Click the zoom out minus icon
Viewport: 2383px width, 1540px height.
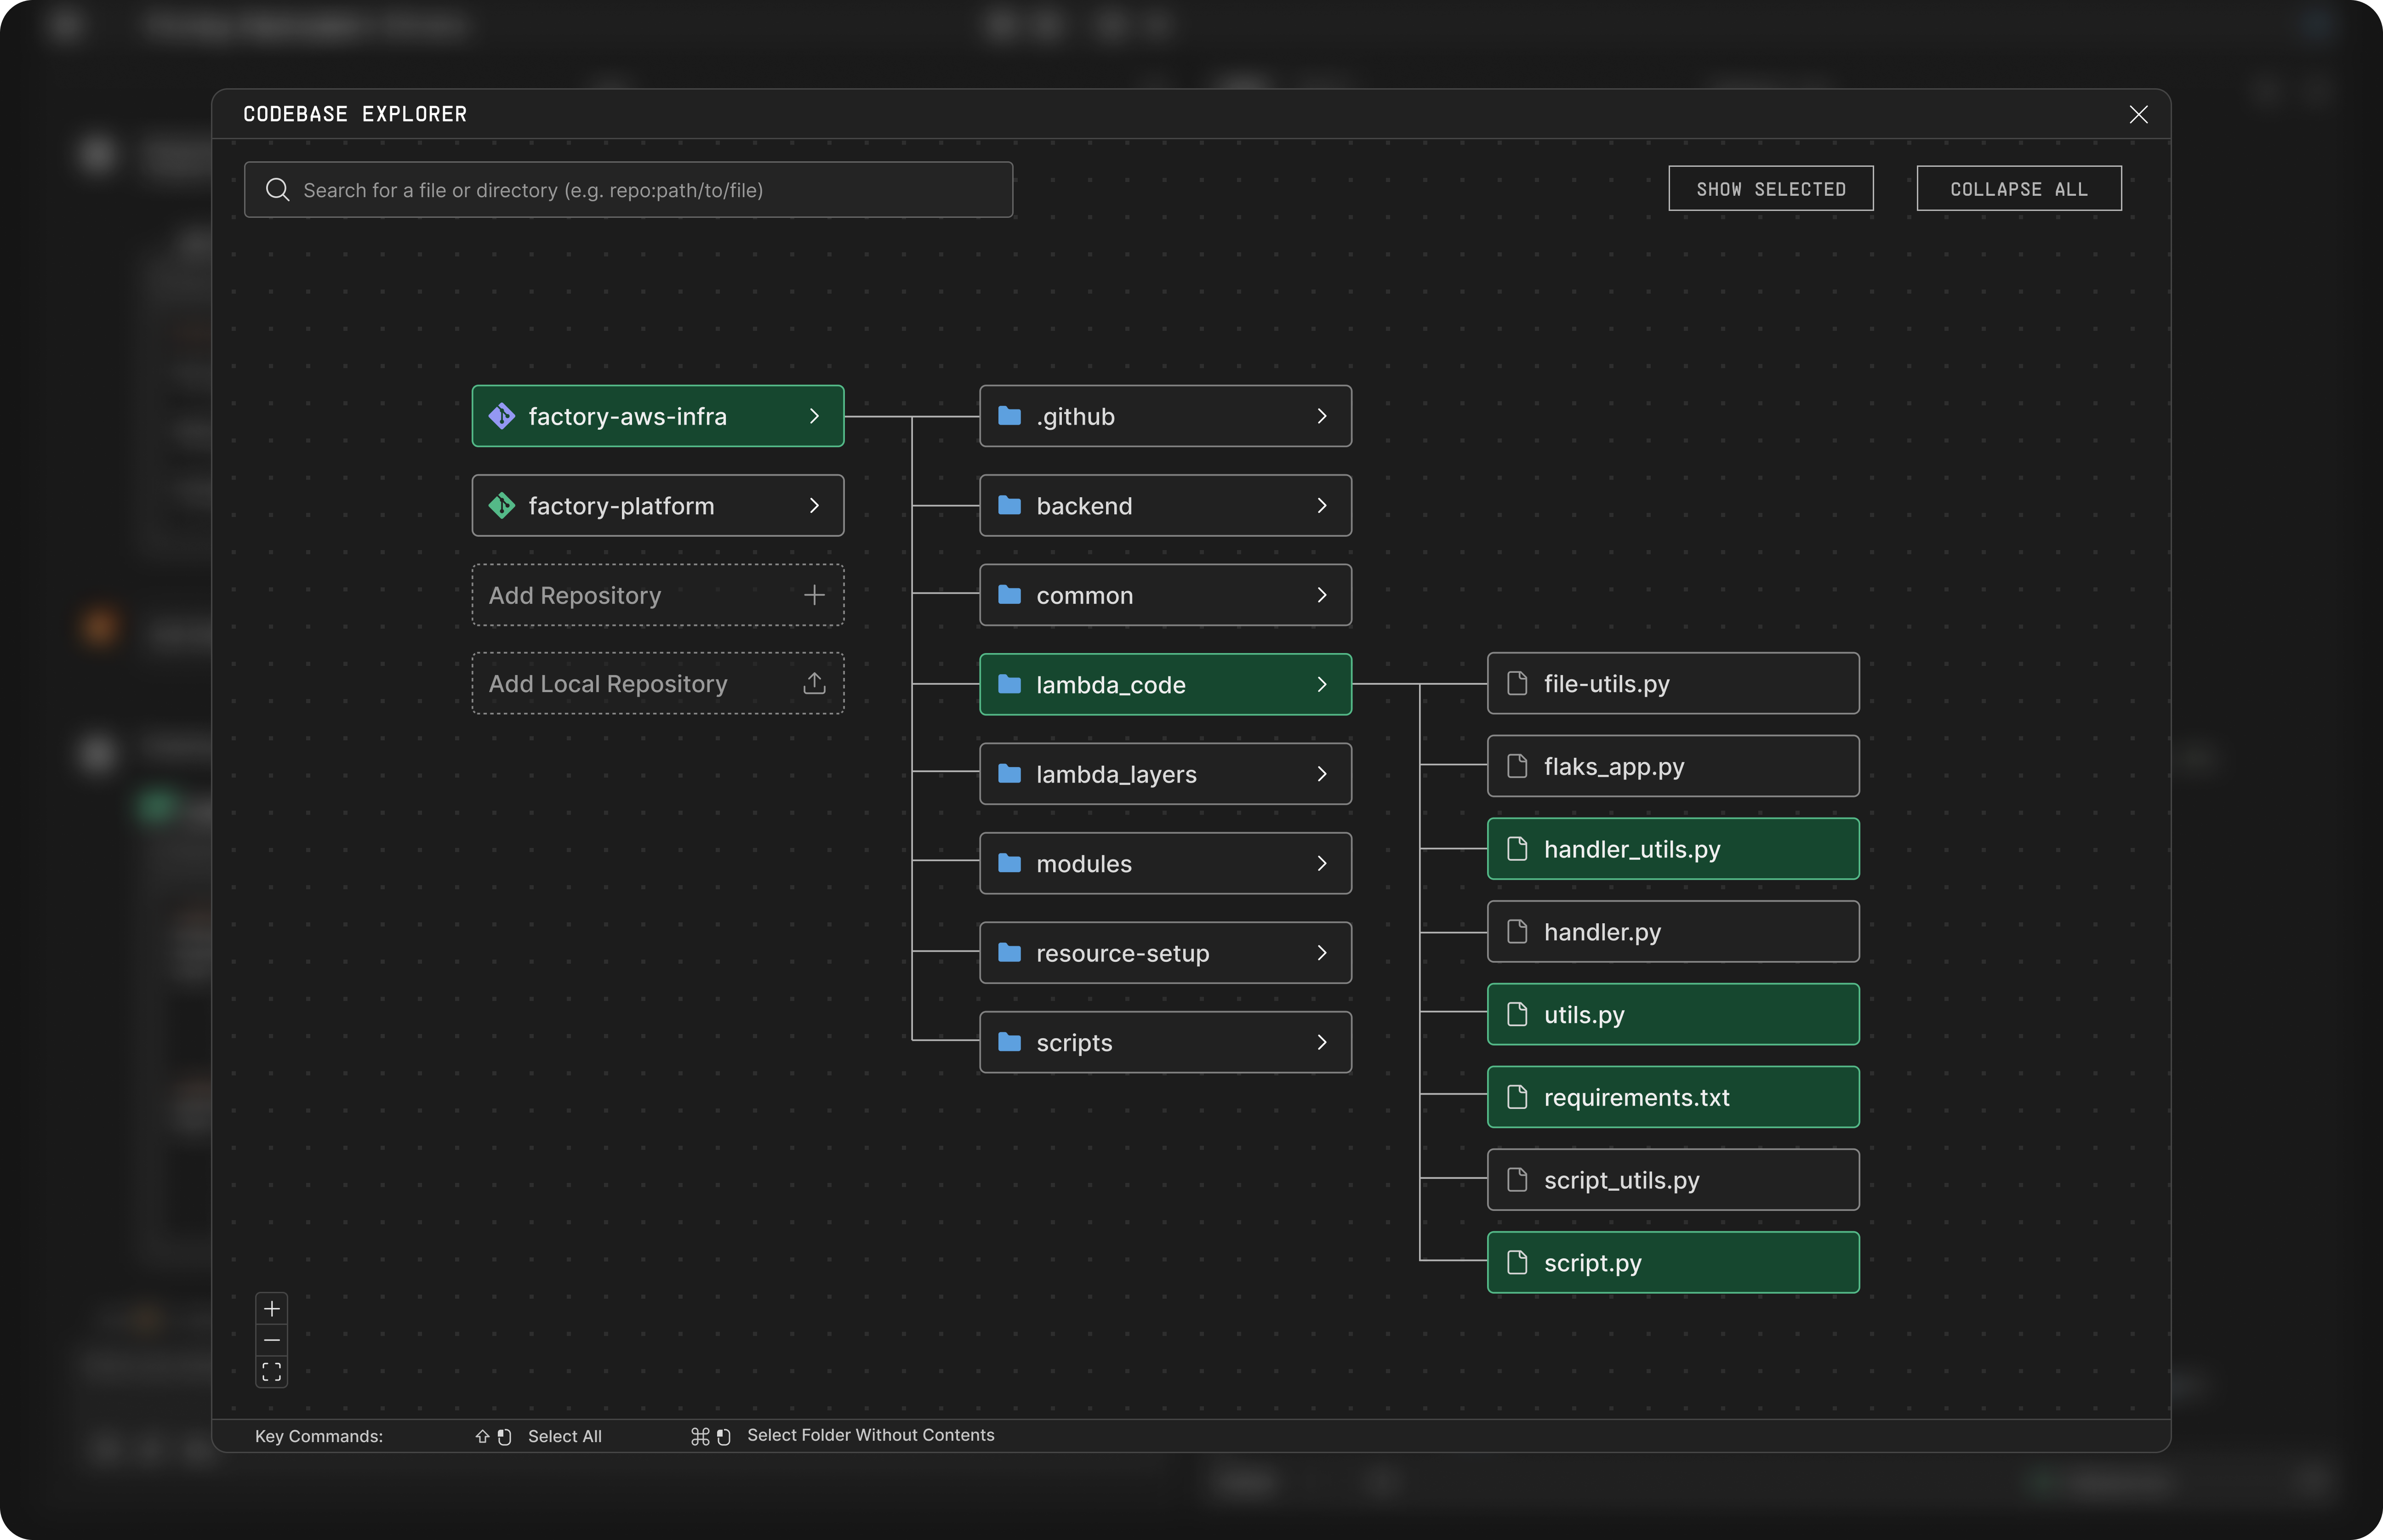tap(271, 1340)
